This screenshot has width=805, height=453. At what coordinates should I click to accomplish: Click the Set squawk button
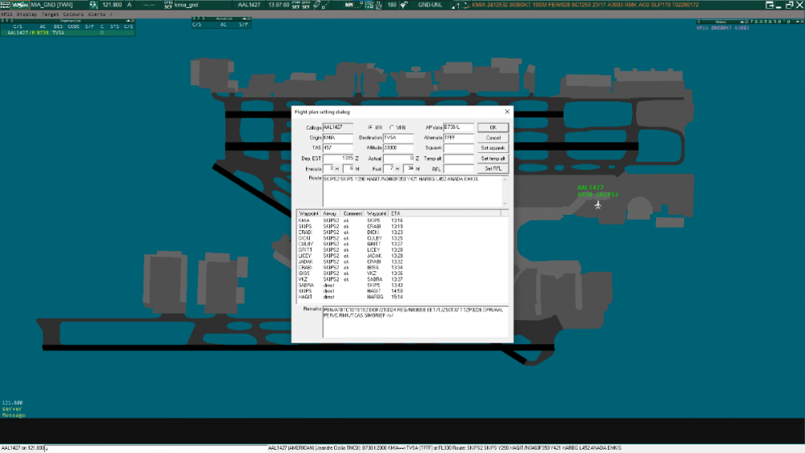pos(493,148)
